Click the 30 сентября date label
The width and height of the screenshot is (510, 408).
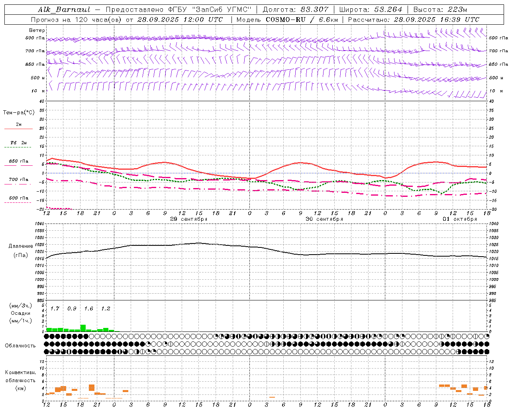coord(324,219)
